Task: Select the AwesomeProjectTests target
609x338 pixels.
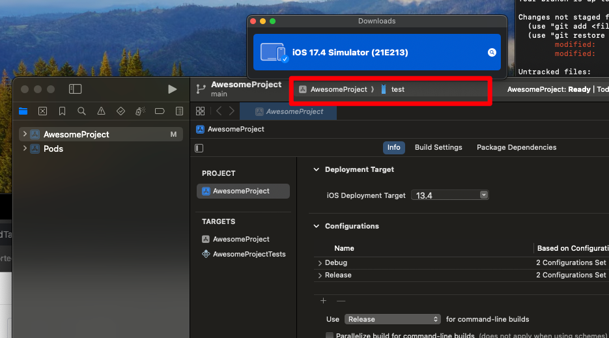Action: (x=249, y=254)
